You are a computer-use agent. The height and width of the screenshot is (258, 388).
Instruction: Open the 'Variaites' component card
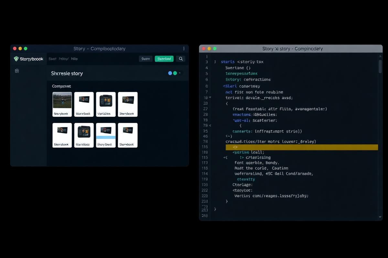pyautogui.click(x=106, y=104)
